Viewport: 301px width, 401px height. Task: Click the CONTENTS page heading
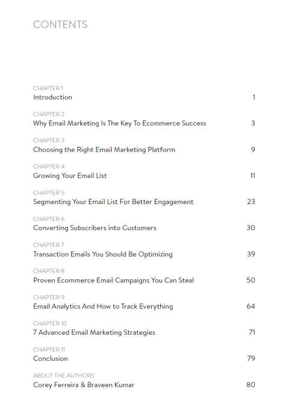(x=60, y=25)
